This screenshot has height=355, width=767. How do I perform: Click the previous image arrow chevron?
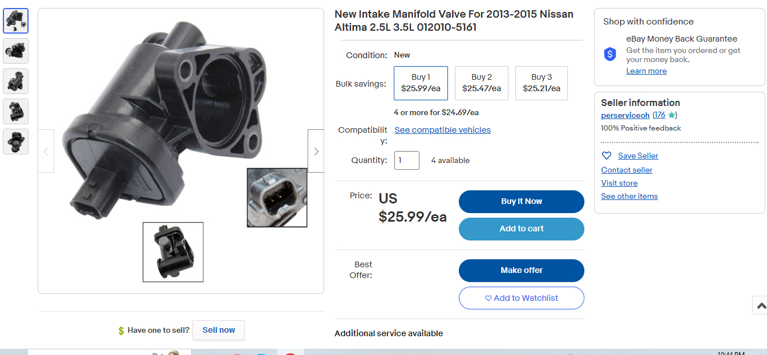[x=46, y=151]
